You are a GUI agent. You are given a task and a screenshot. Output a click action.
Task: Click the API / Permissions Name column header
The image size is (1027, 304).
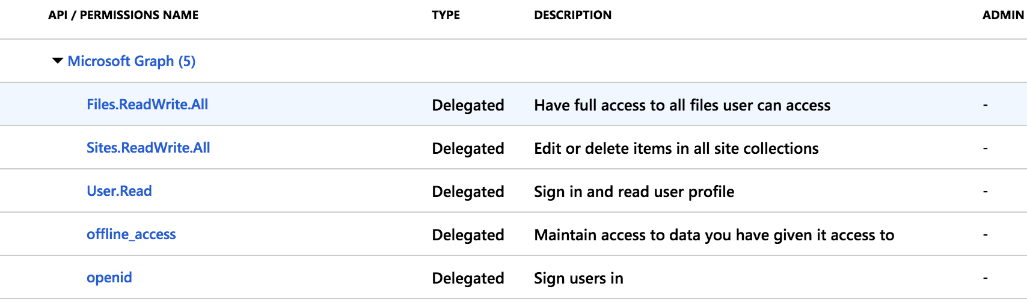click(x=123, y=15)
